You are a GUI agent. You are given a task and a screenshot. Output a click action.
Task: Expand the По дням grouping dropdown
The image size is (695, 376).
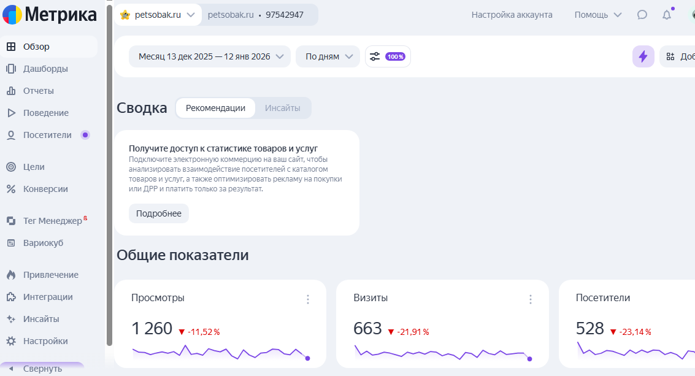[x=328, y=56]
